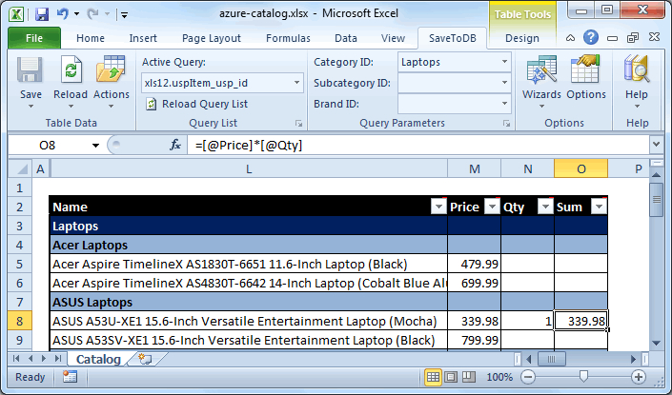This screenshot has width=672, height=395.
Task: Switch to the Home ribbon tab
Action: 91,38
